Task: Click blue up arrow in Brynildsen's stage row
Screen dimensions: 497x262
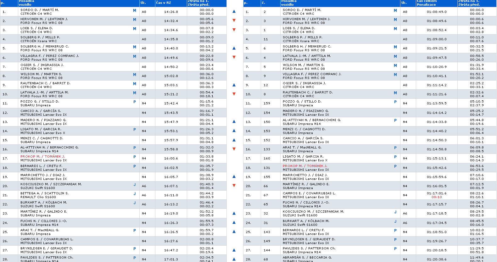Action: point(234,250)
